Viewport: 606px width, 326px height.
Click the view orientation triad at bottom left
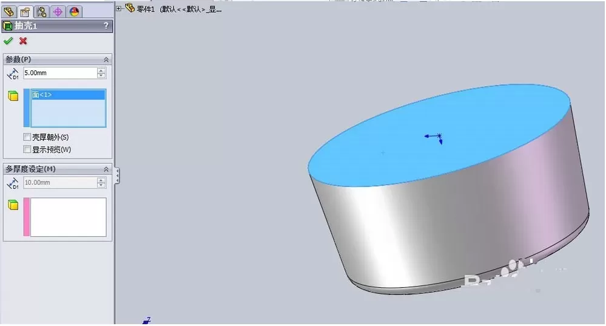pyautogui.click(x=147, y=320)
